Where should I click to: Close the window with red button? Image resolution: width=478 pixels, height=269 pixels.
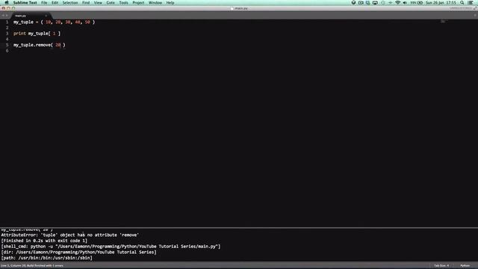pos(3,8)
